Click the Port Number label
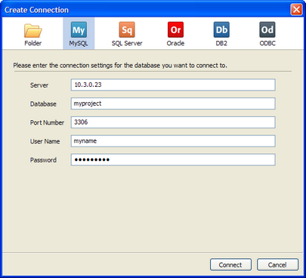The width and height of the screenshot is (306, 278). [x=47, y=122]
